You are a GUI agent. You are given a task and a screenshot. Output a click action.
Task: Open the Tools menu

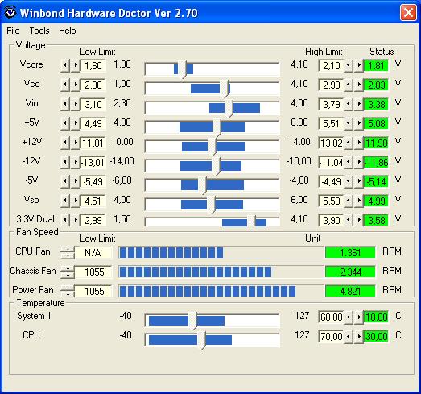[39, 31]
